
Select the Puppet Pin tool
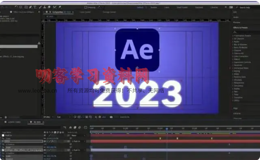60,7
